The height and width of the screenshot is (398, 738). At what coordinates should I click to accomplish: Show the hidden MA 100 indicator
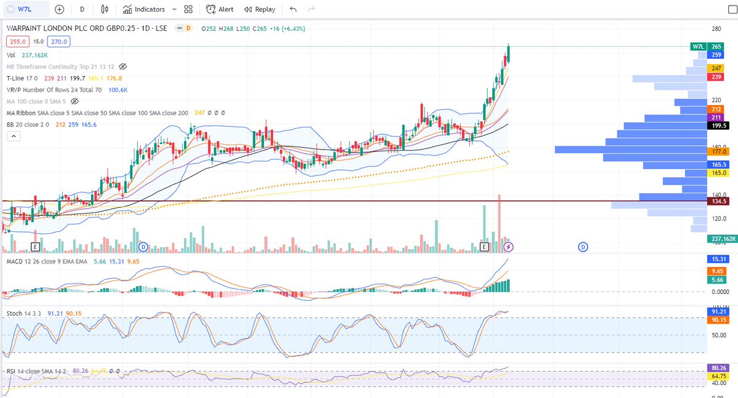click(x=74, y=102)
